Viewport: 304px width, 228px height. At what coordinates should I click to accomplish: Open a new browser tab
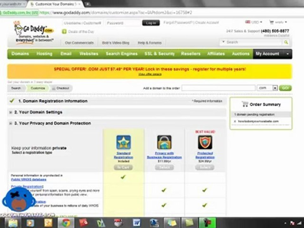[x=87, y=4]
